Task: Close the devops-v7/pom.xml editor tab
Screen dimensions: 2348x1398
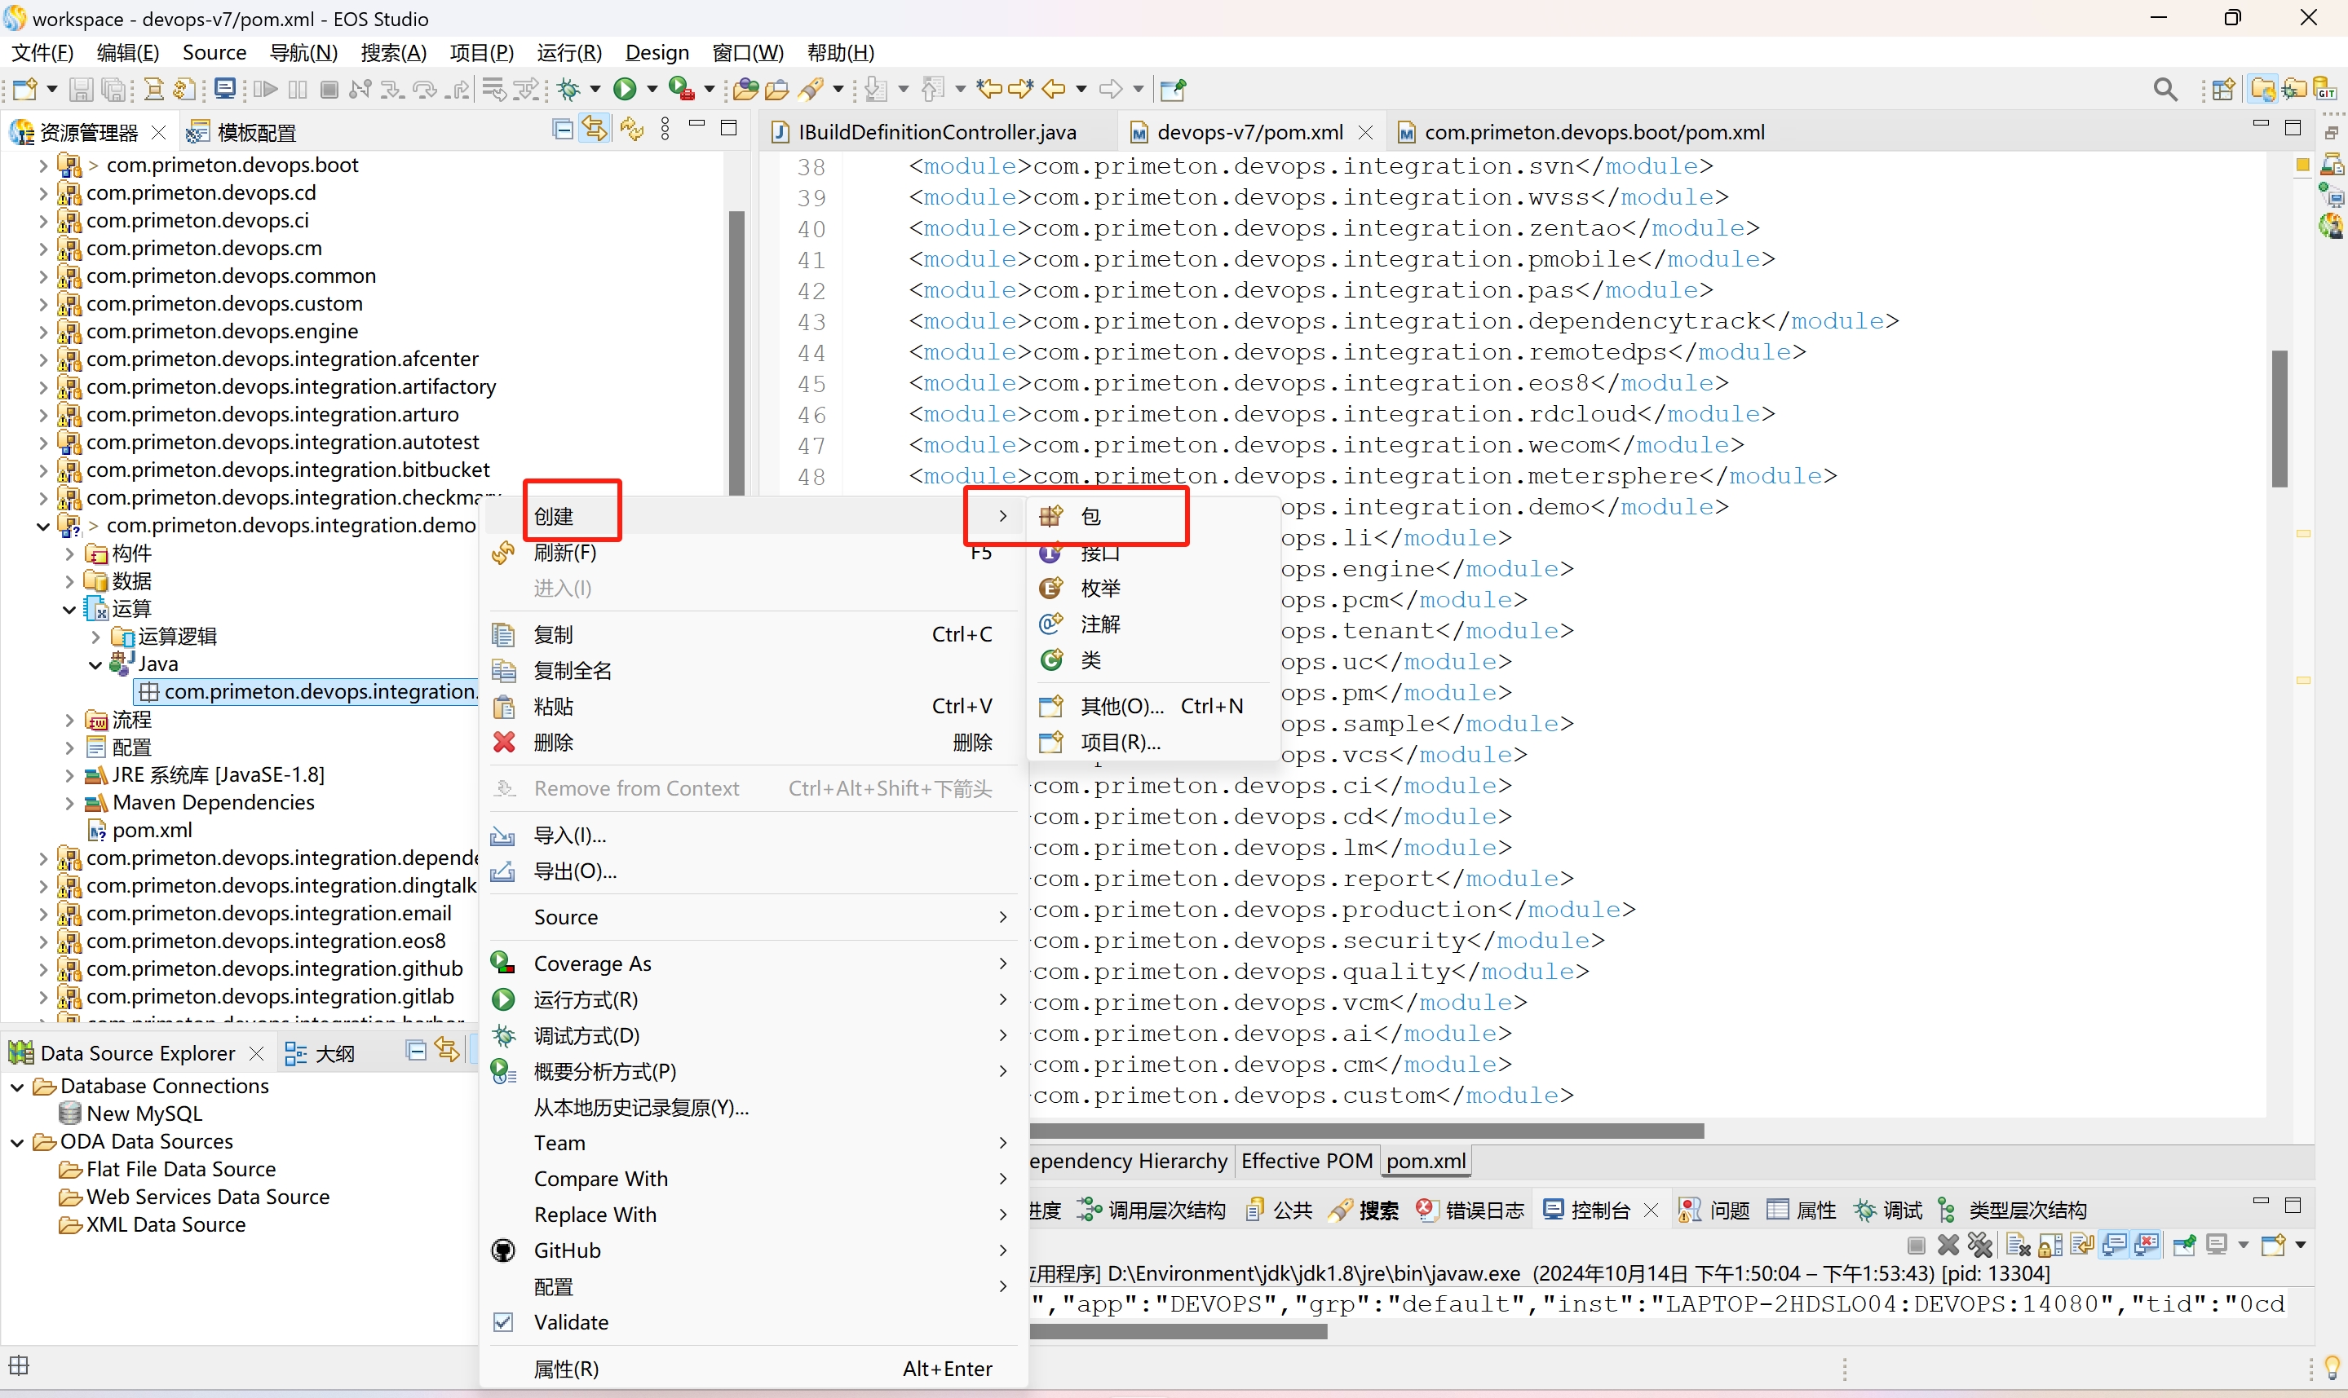Action: pyautogui.click(x=1366, y=132)
